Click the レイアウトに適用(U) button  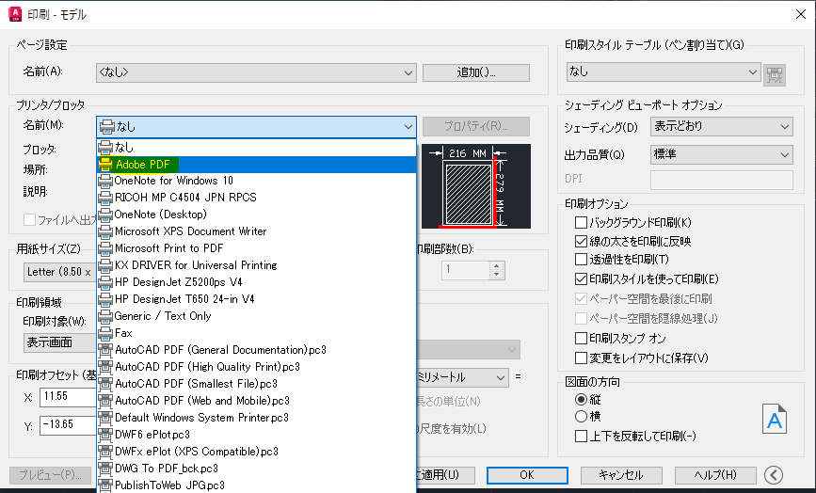click(445, 475)
